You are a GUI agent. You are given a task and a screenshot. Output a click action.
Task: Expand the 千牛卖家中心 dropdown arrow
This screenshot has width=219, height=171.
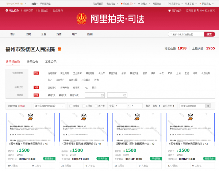pos(182,4)
